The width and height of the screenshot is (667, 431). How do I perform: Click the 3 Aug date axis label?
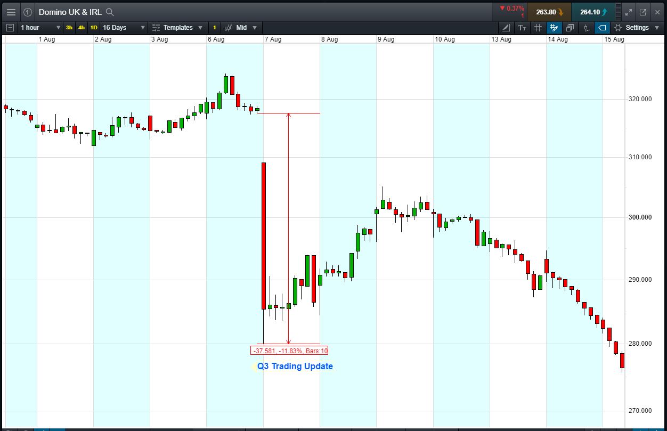click(x=159, y=39)
